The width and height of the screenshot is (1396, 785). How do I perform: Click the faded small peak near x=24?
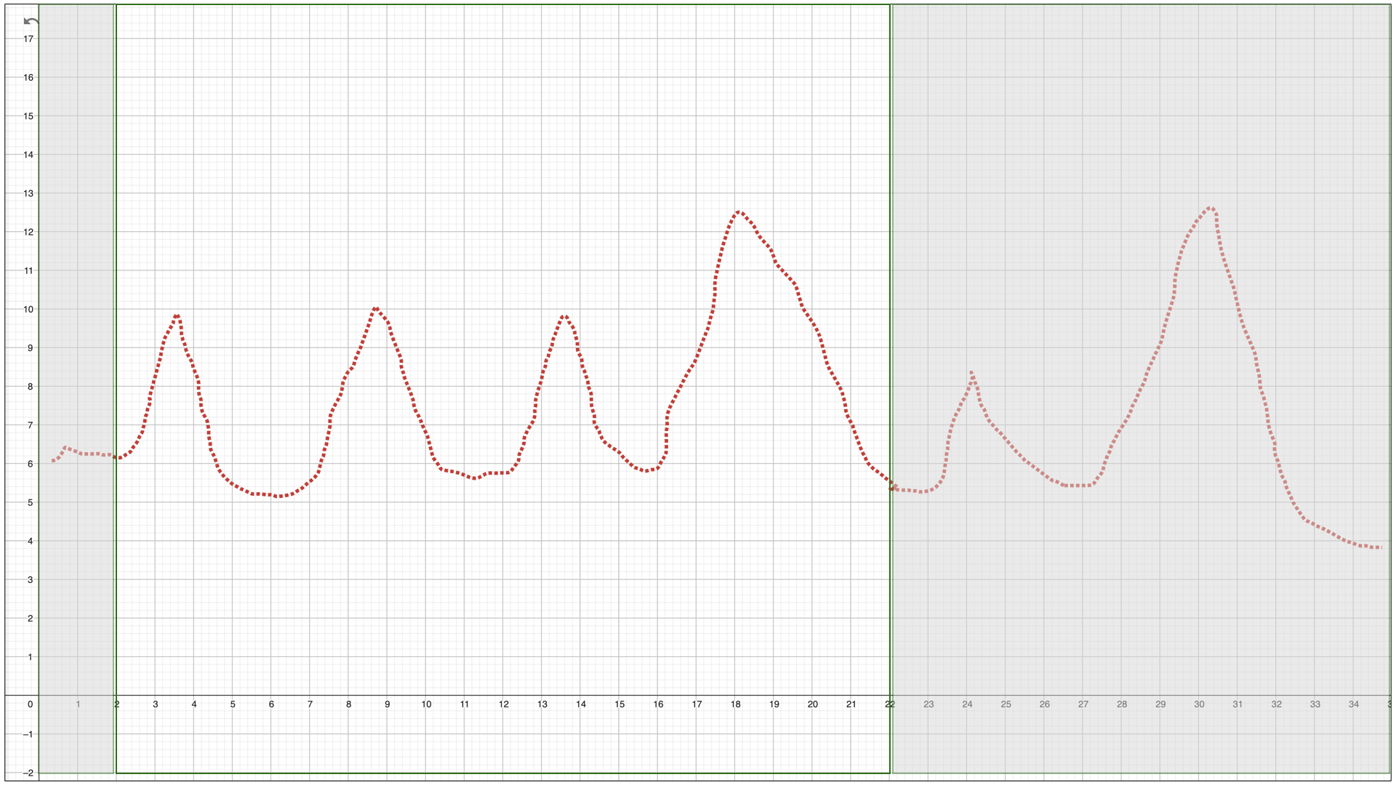pyautogui.click(x=971, y=374)
